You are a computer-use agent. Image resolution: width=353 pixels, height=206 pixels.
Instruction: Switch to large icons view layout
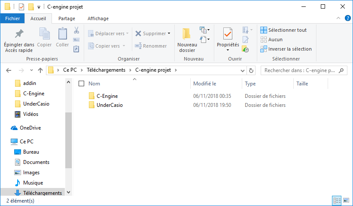click(346, 200)
